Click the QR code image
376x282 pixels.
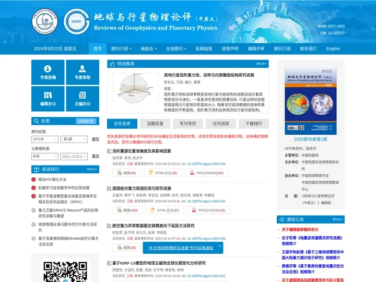65,272
